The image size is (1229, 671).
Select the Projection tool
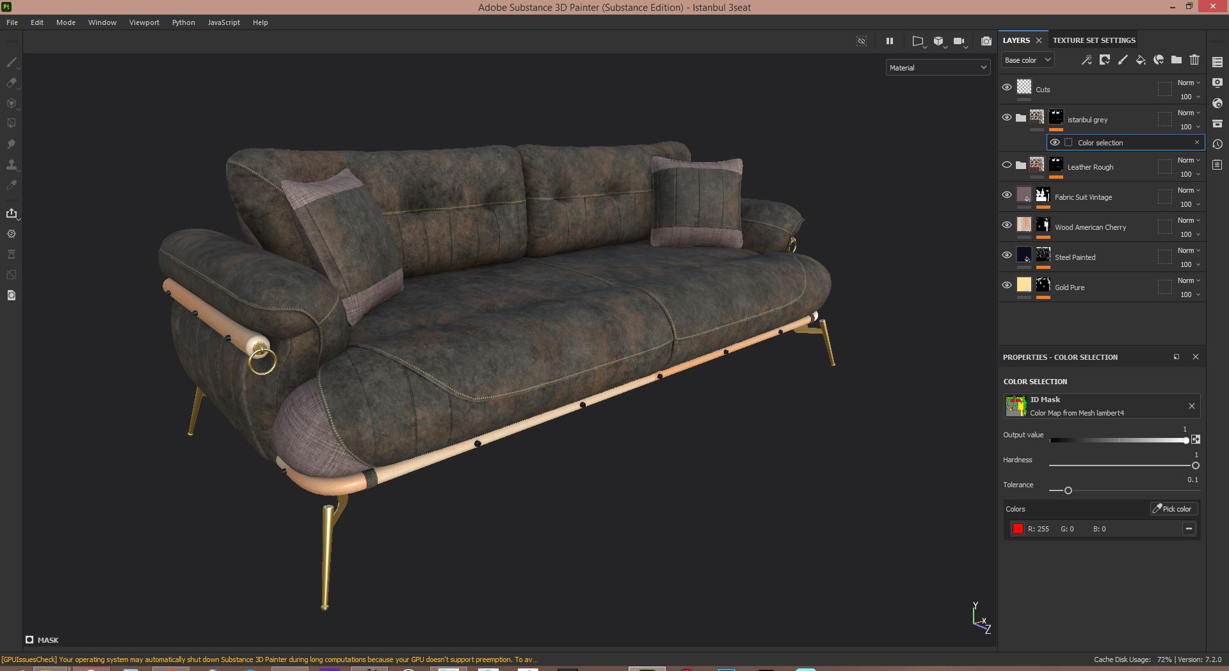12,103
